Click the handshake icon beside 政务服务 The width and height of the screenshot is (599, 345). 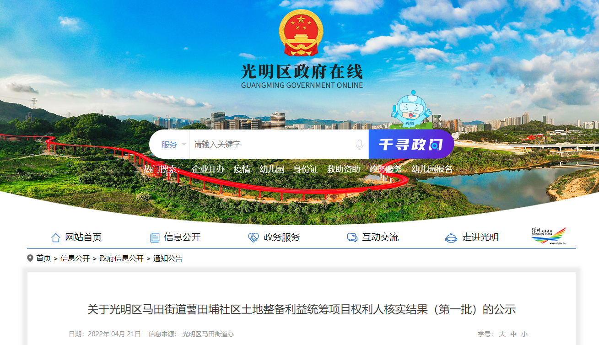(254, 237)
